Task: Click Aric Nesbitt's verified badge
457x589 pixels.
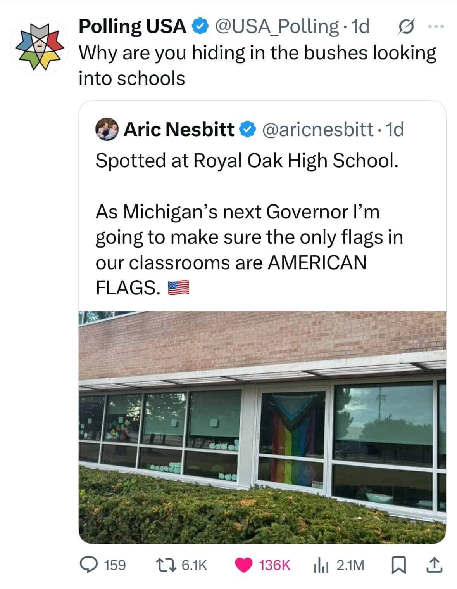Action: tap(247, 129)
